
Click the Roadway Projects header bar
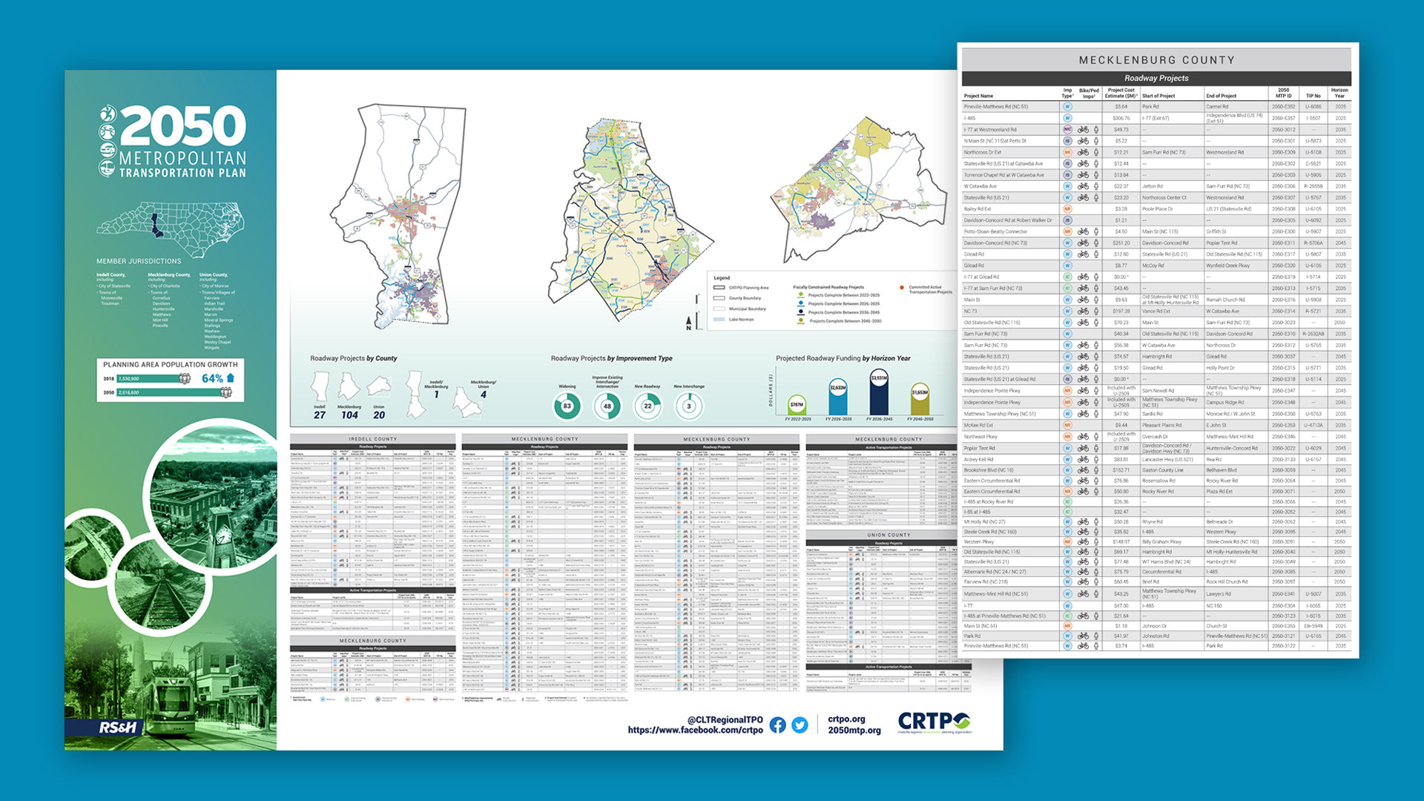tap(1156, 78)
